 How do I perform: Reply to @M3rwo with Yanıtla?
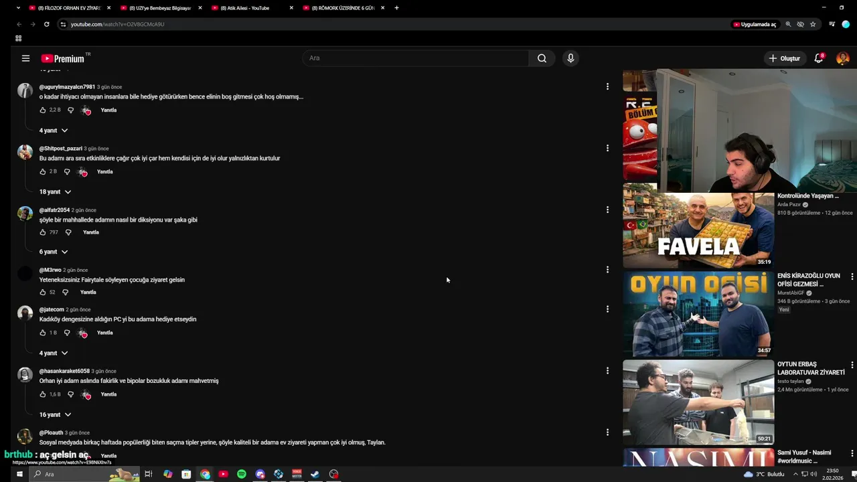click(88, 292)
